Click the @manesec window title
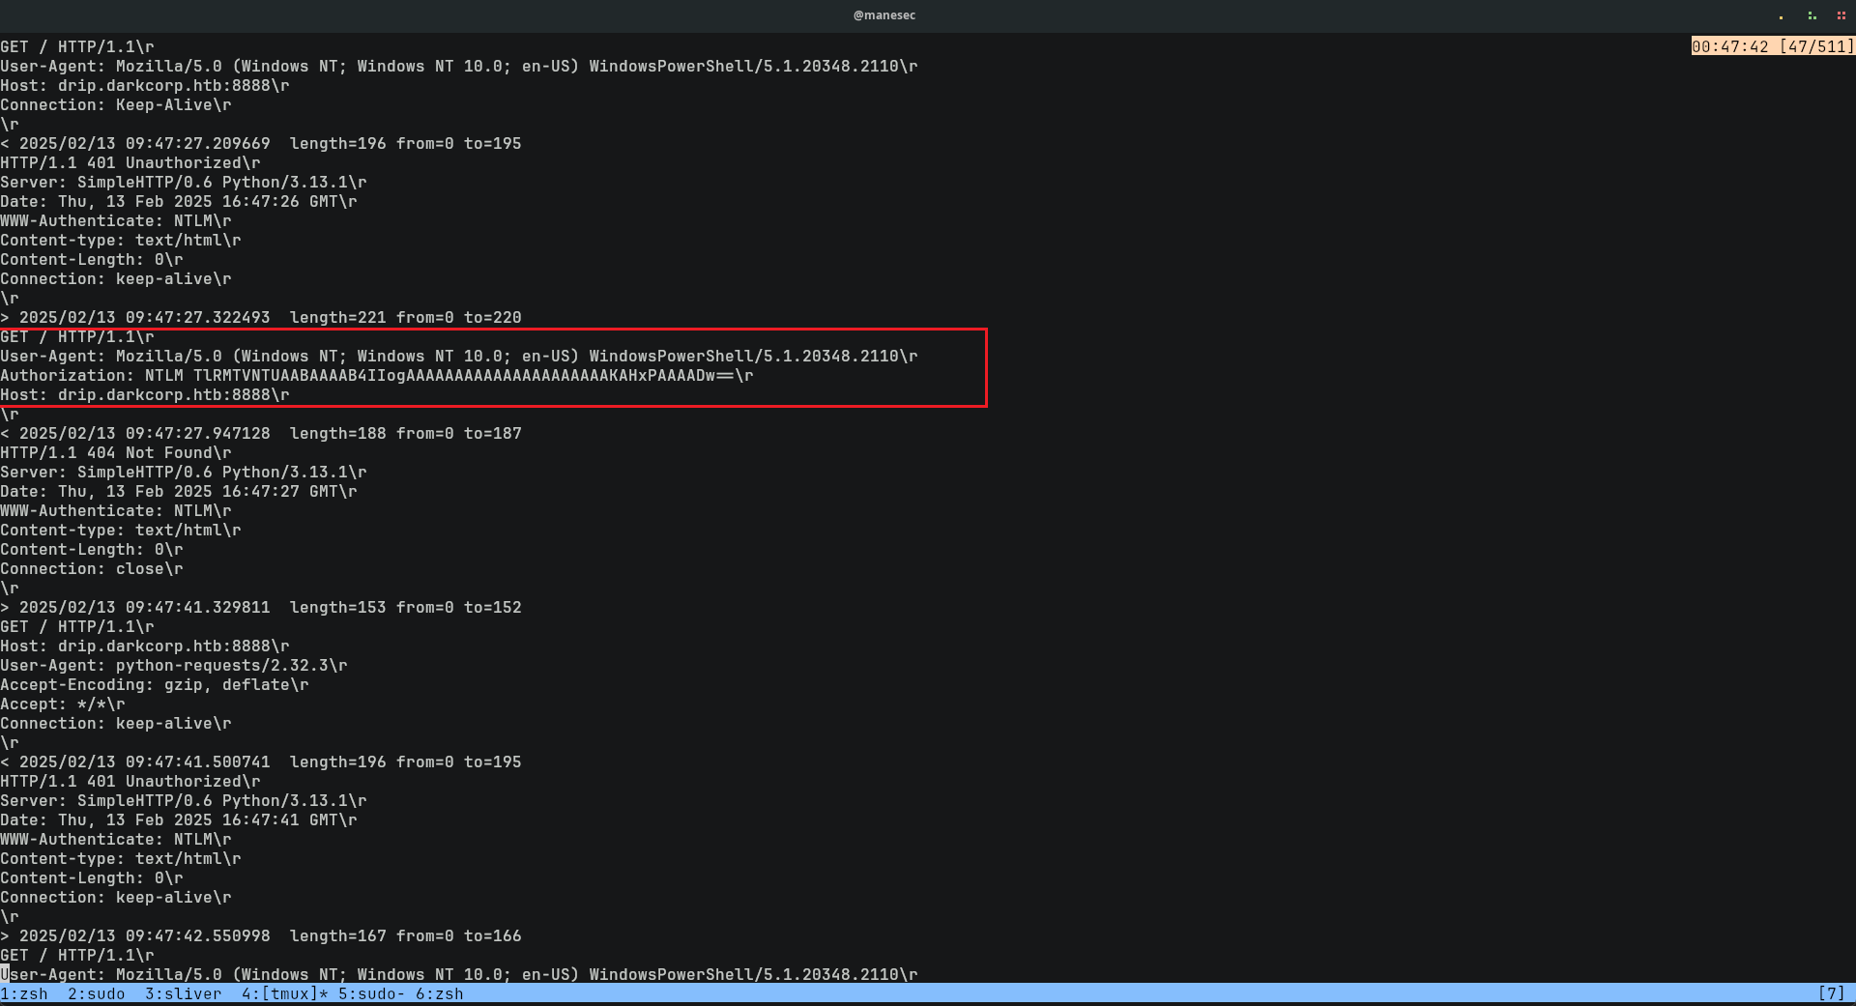Image resolution: width=1856 pixels, height=1006 pixels. tap(884, 15)
